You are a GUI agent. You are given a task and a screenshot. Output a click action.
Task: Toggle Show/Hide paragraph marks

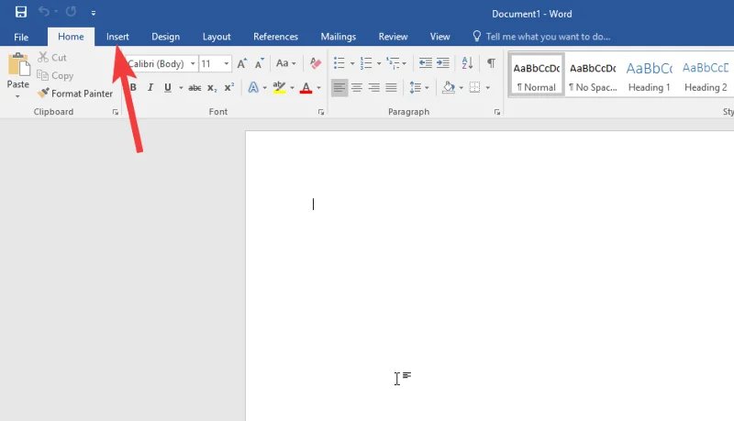pyautogui.click(x=491, y=63)
